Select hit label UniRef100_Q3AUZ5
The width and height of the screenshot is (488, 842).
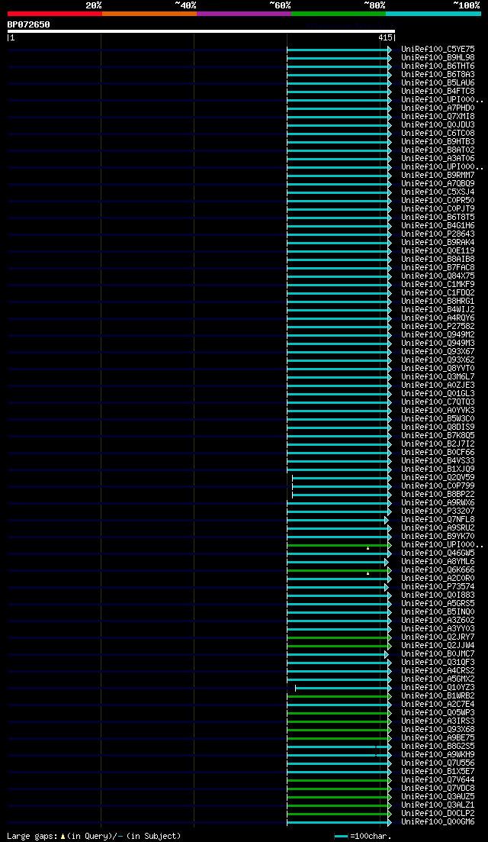tap(438, 796)
